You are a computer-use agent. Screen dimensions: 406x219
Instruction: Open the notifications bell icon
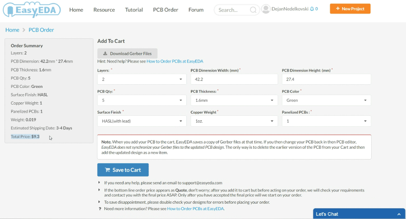[x=312, y=9]
